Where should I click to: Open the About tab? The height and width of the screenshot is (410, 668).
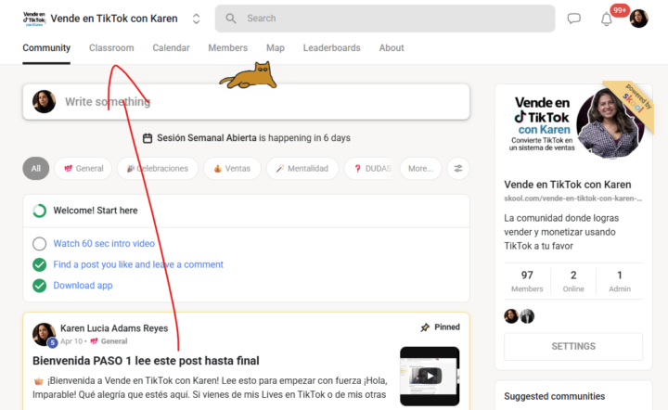point(392,48)
